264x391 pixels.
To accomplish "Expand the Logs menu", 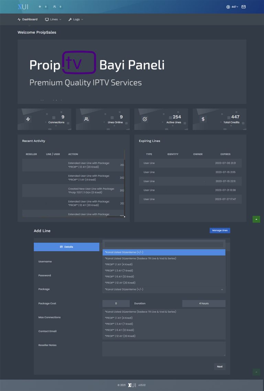I will click(76, 19).
